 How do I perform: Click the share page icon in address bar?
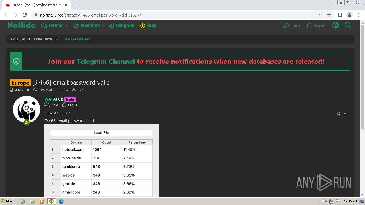(x=320, y=15)
